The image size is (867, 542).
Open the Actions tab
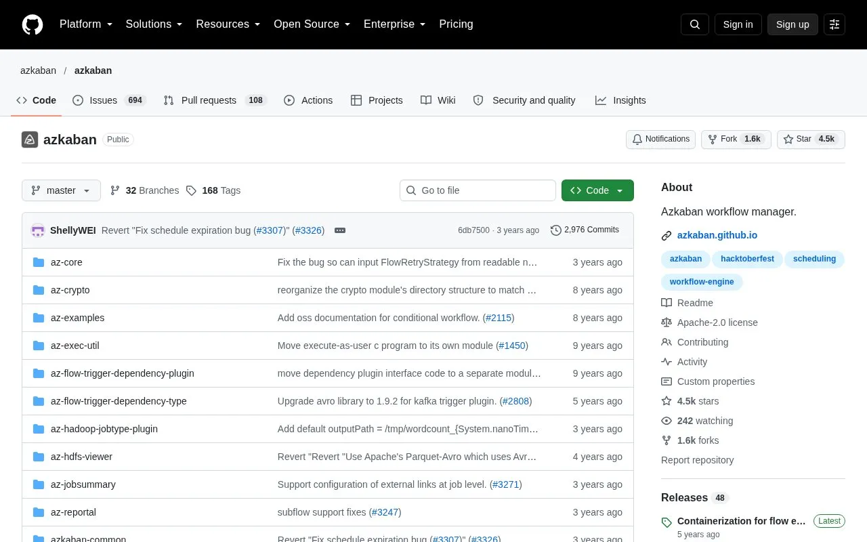(308, 100)
